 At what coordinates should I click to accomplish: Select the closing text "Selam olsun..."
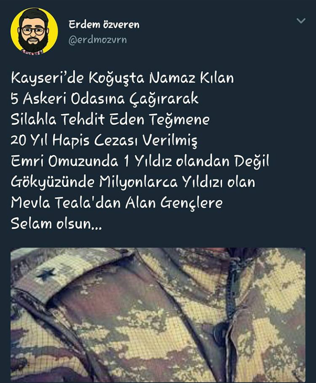[56, 223]
